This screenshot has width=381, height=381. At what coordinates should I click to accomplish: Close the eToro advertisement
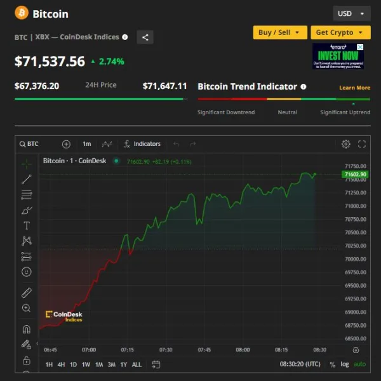pos(360,47)
